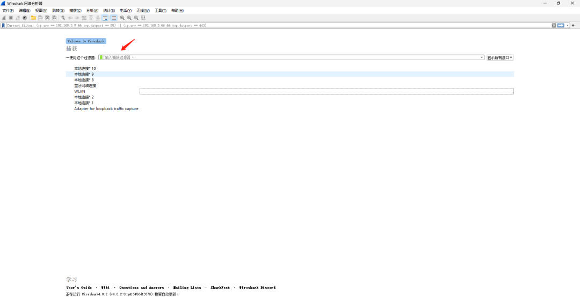The width and height of the screenshot is (580, 299).
Task: Select interface 本地连接* 8
Action: [84, 80]
